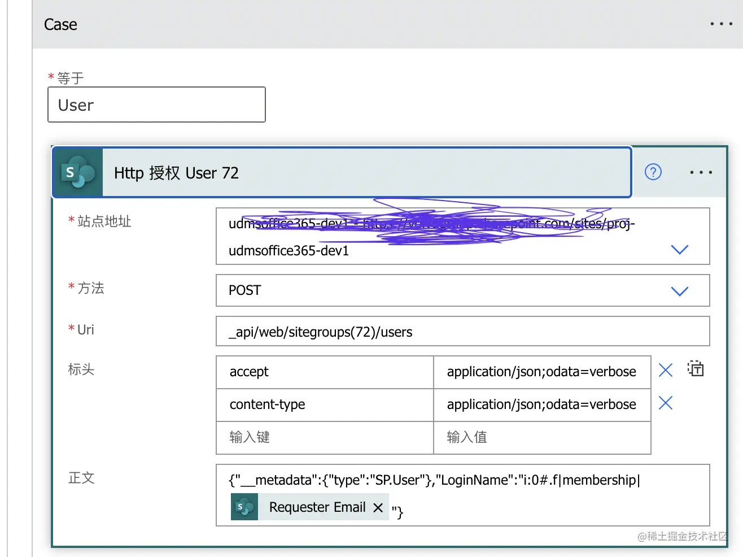743x557 pixels.
Task: Click the Case card header title
Action: tap(60, 24)
